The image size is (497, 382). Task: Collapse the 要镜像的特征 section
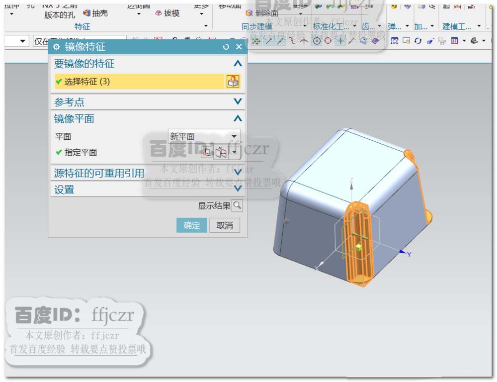coord(238,64)
